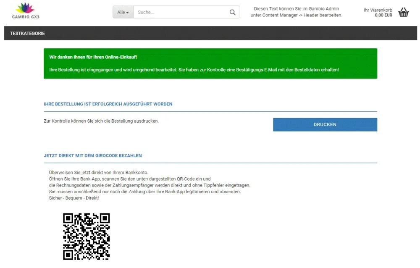Image resolution: width=420 pixels, height=268 pixels.
Task: Click the GiroCode QR code image
Action: (86, 236)
